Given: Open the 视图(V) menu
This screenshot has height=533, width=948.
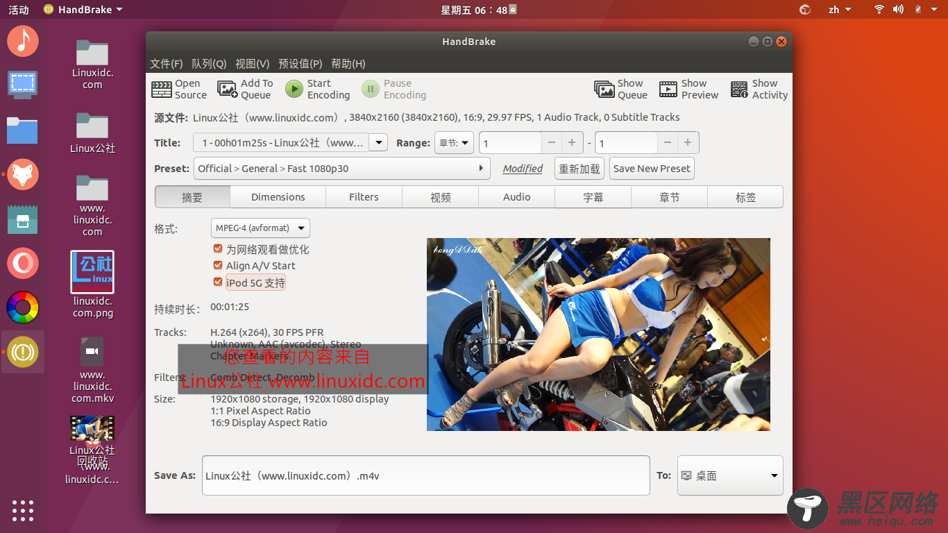Looking at the screenshot, I should coord(252,64).
